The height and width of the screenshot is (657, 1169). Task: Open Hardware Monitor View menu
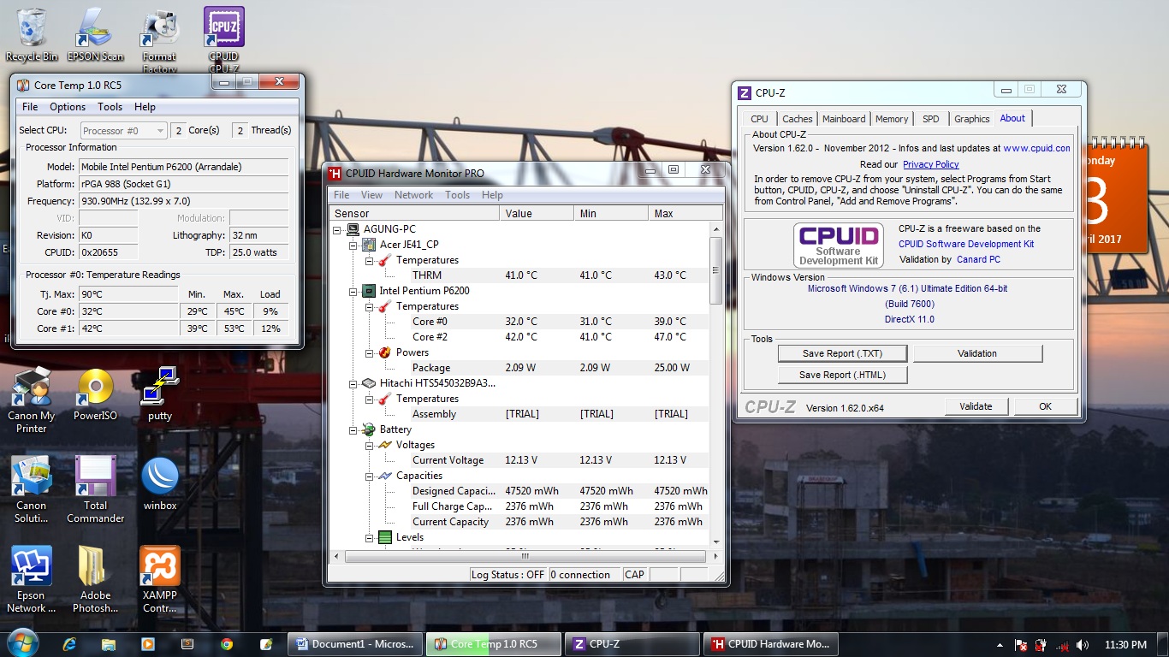click(371, 195)
